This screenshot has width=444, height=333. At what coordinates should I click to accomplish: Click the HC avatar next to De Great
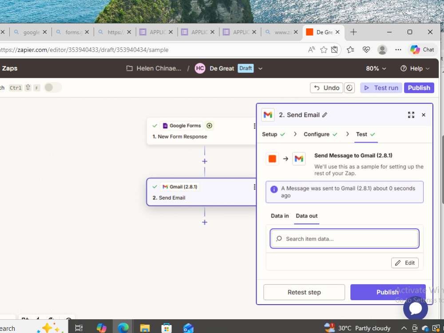(x=200, y=68)
